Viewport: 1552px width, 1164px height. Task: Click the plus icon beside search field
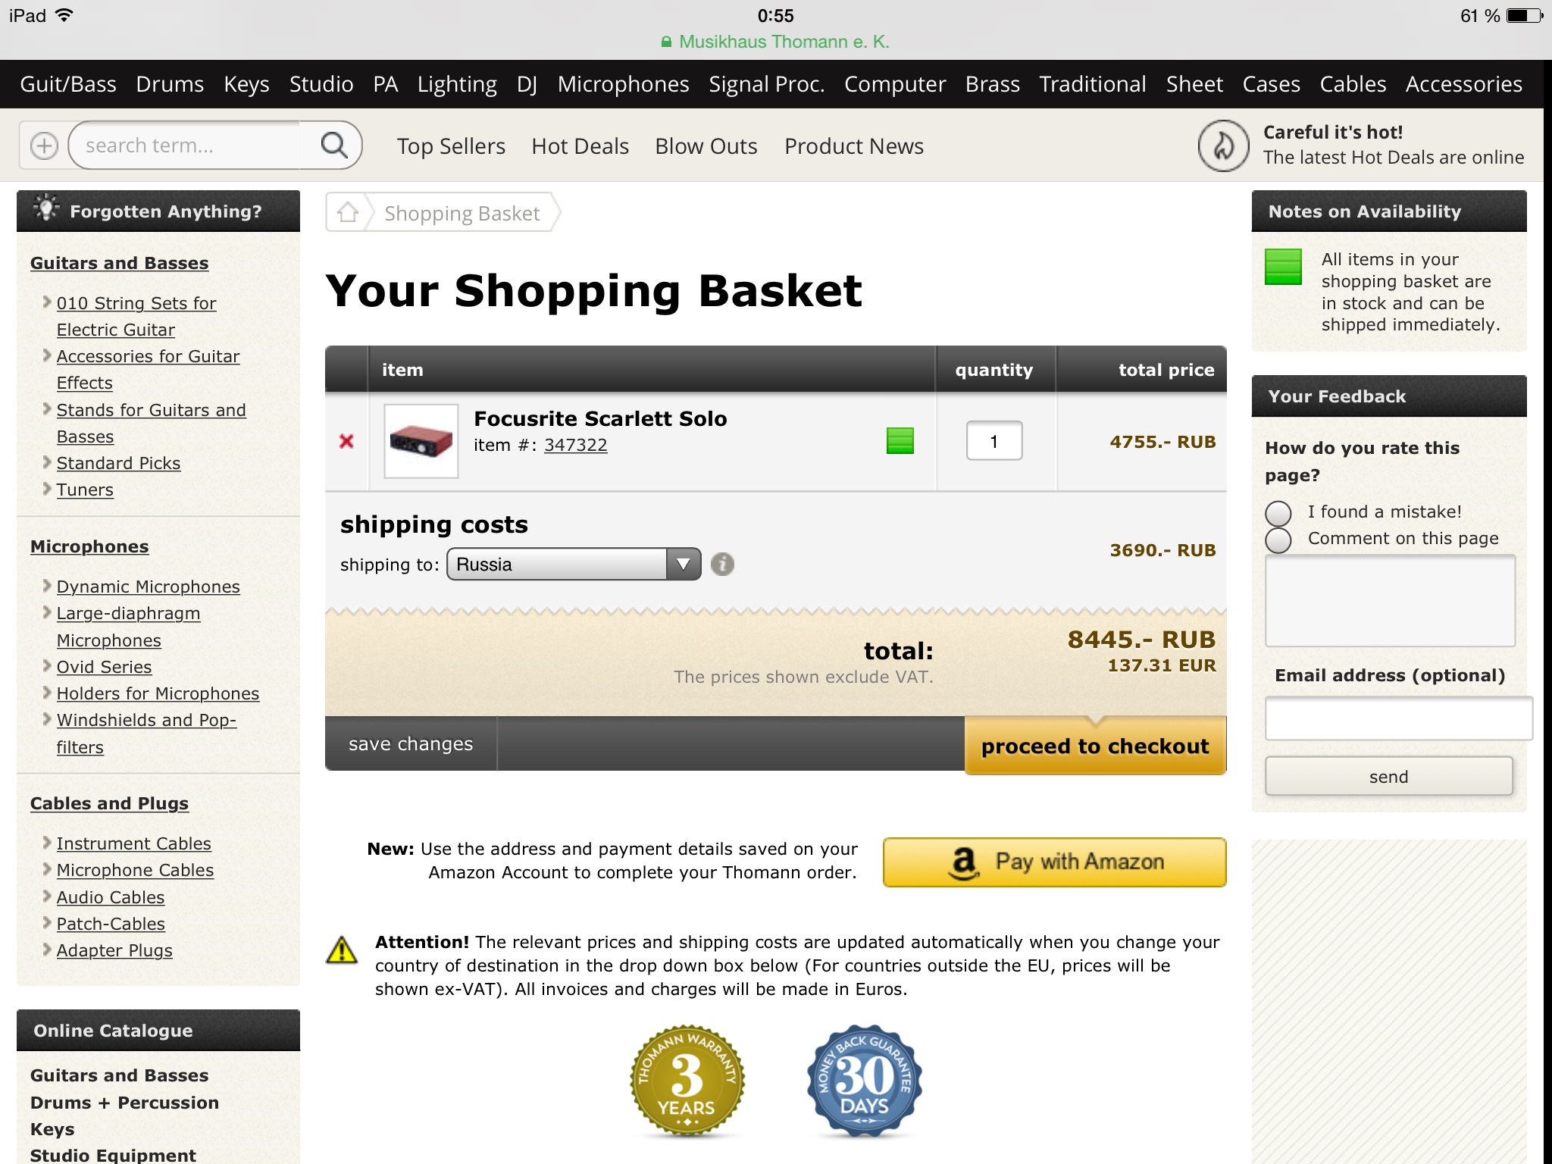(44, 145)
